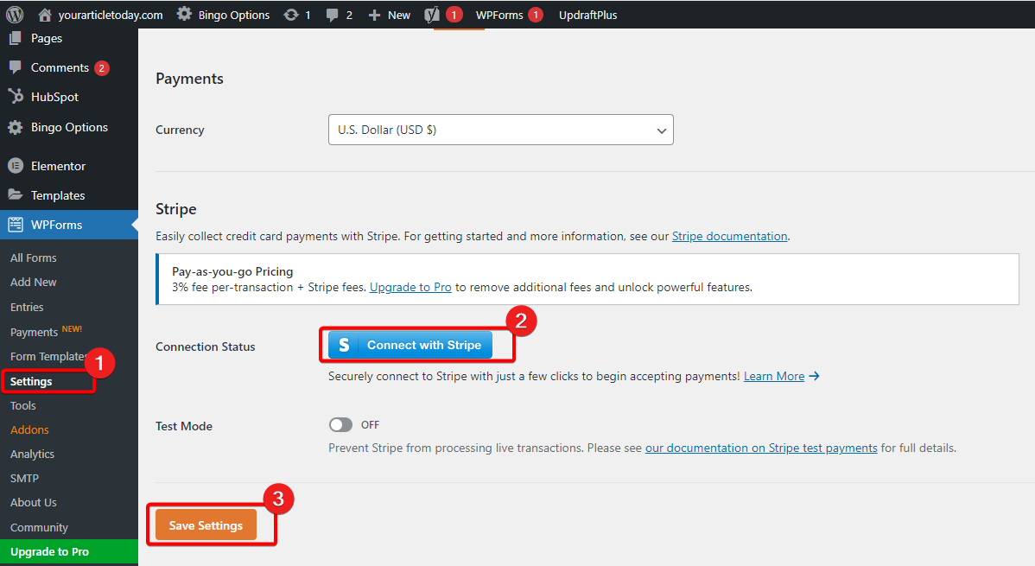Click the Pay-as-you-go Pricing title
This screenshot has height=566, width=1035.
[x=232, y=271]
